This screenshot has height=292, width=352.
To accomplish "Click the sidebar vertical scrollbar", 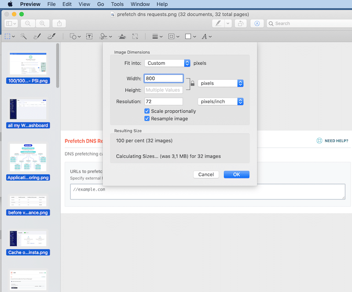I will (x=58, y=66).
